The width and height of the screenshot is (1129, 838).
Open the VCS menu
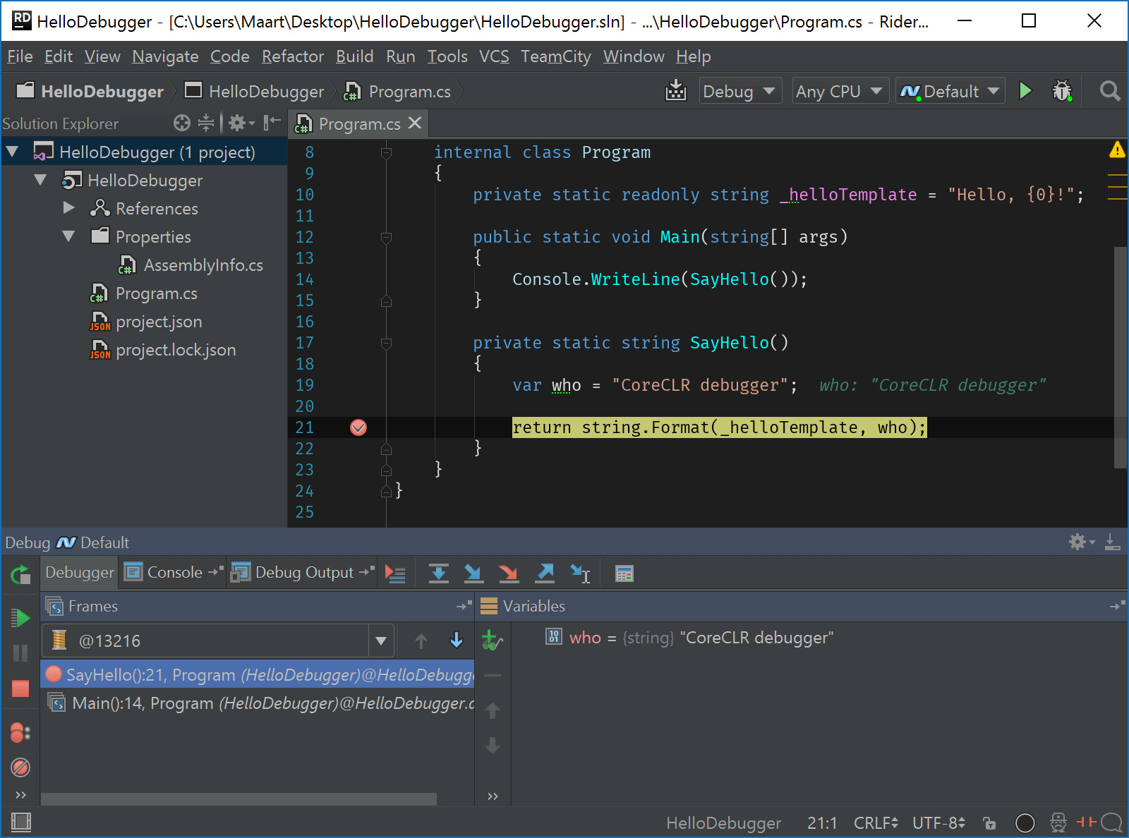click(x=494, y=56)
